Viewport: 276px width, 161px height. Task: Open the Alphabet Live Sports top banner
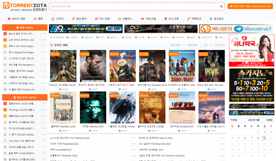pyautogui.click(x=161, y=29)
